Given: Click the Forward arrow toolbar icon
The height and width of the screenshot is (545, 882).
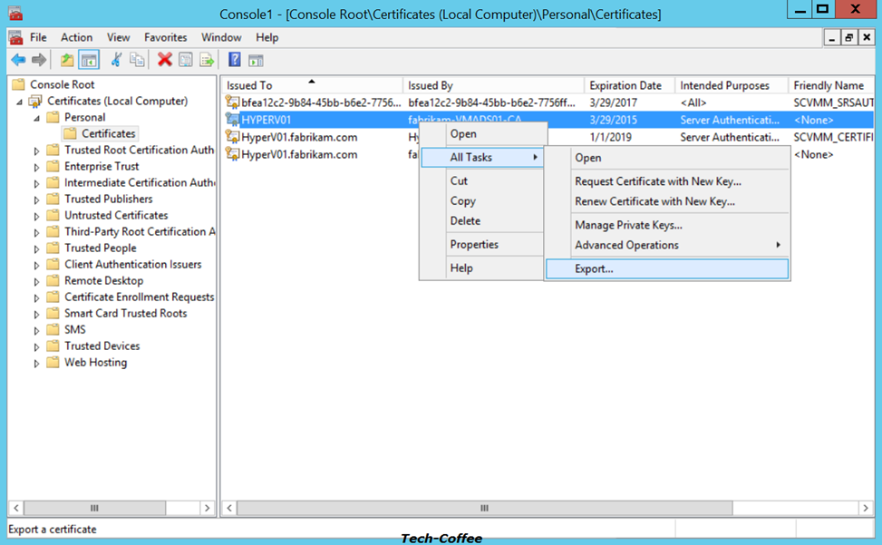Looking at the screenshot, I should (39, 60).
